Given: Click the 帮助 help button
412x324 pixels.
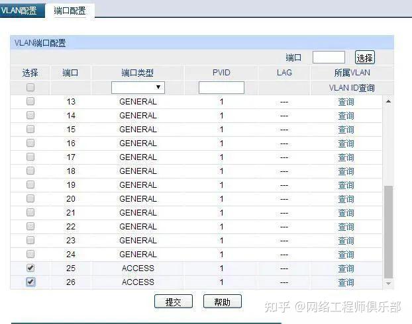Looking at the screenshot, I should click(x=223, y=302).
